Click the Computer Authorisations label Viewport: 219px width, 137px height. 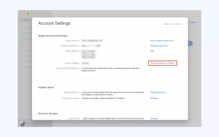click(x=68, y=68)
